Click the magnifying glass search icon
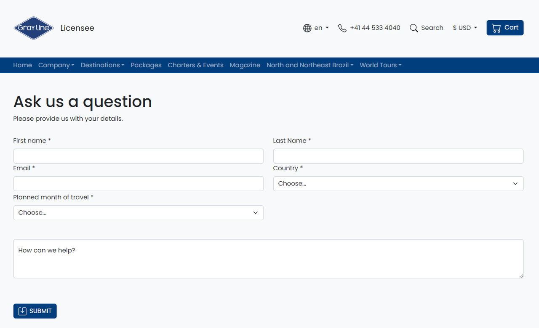This screenshot has width=539, height=328. (414, 28)
